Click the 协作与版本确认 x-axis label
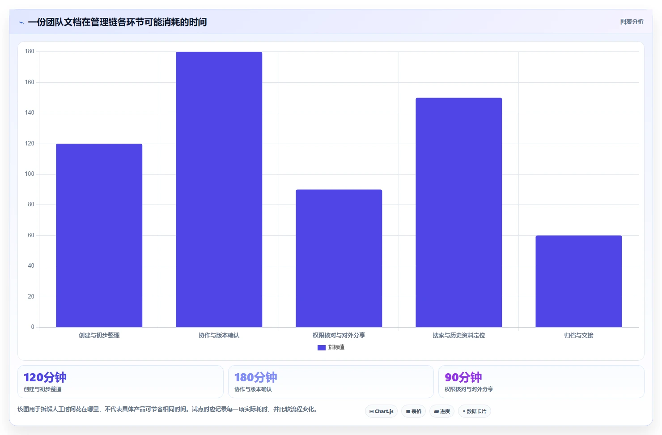662x435 pixels. [x=219, y=335]
